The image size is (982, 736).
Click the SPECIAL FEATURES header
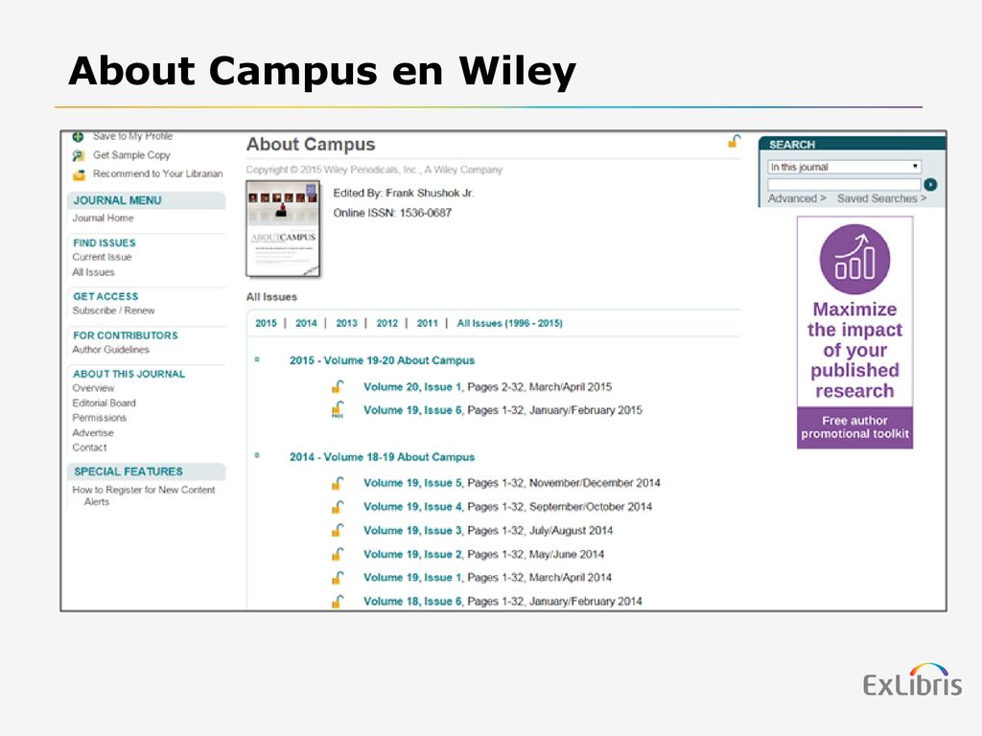click(129, 471)
